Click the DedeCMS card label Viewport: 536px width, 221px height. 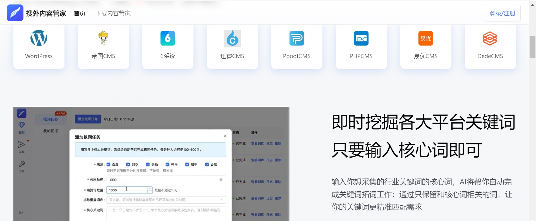click(490, 56)
